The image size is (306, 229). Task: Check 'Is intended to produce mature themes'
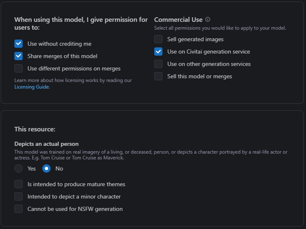(19, 184)
